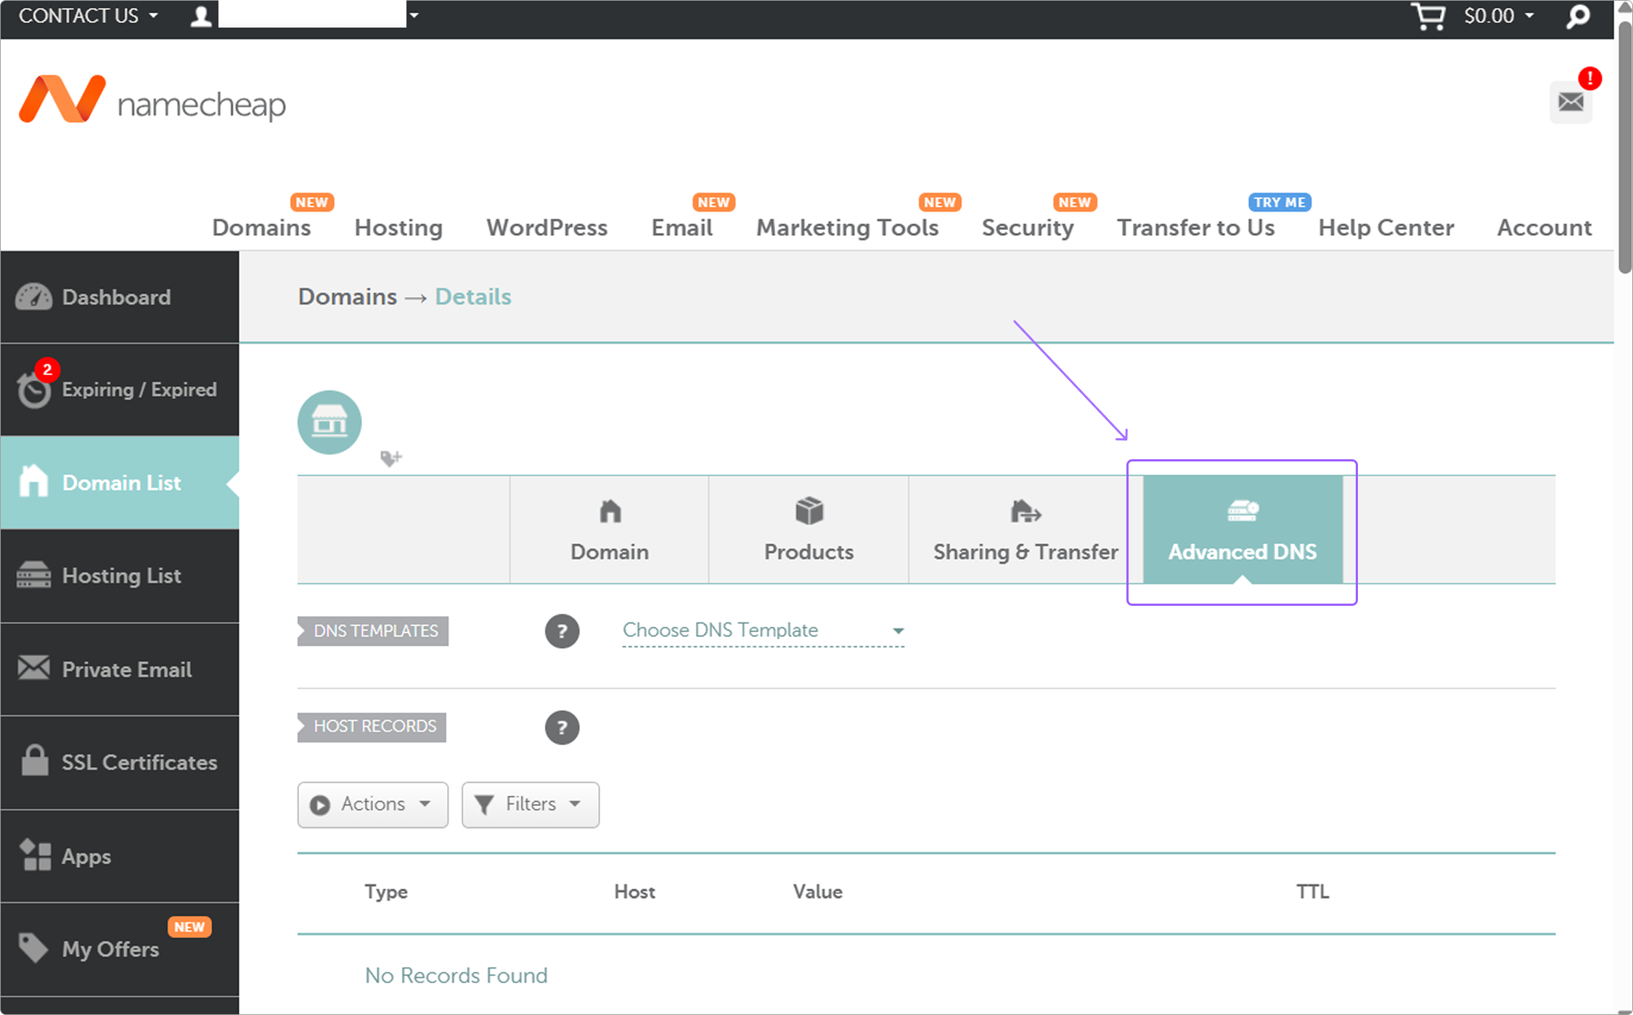Viewport: 1633px width, 1015px height.
Task: Click the Dashboard gauge icon in the sidebar
Action: tap(33, 297)
